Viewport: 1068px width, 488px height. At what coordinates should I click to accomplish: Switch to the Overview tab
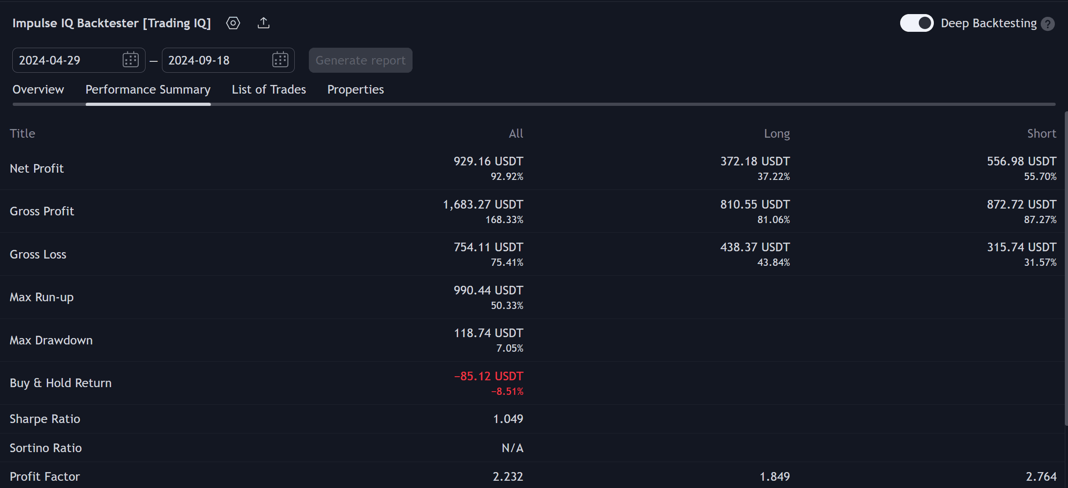(x=38, y=90)
